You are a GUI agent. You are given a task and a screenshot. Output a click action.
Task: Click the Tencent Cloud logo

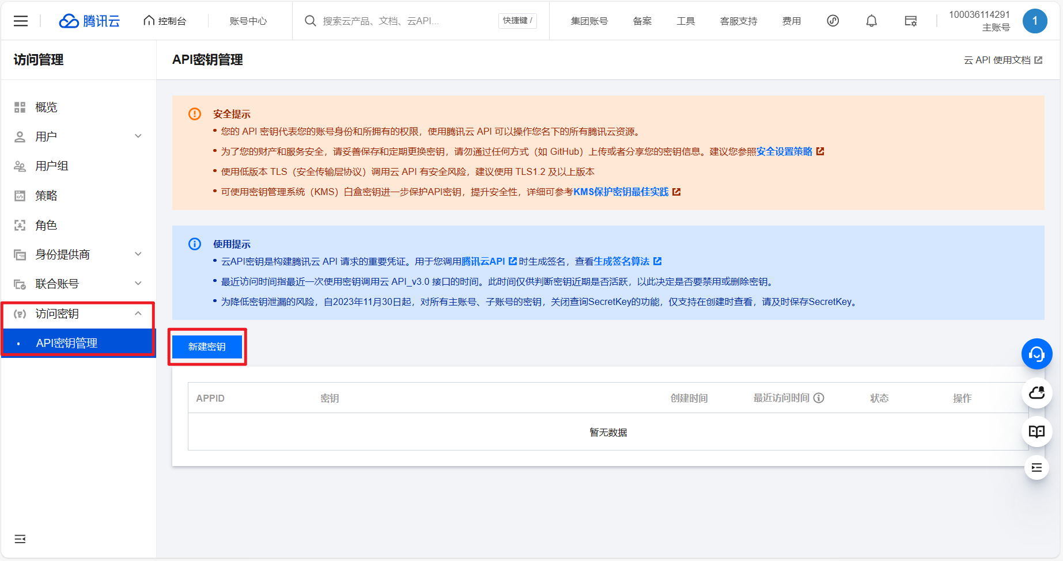pos(89,21)
